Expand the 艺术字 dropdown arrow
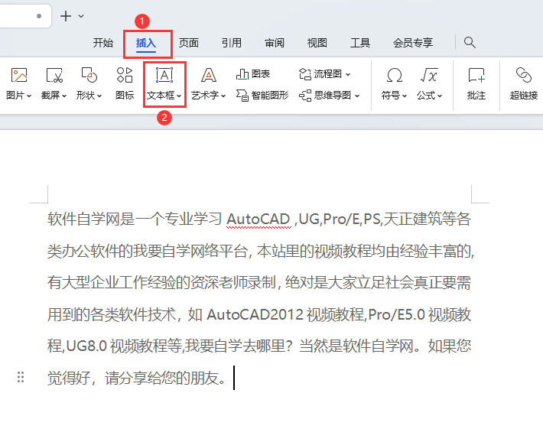543x429 pixels. click(223, 96)
